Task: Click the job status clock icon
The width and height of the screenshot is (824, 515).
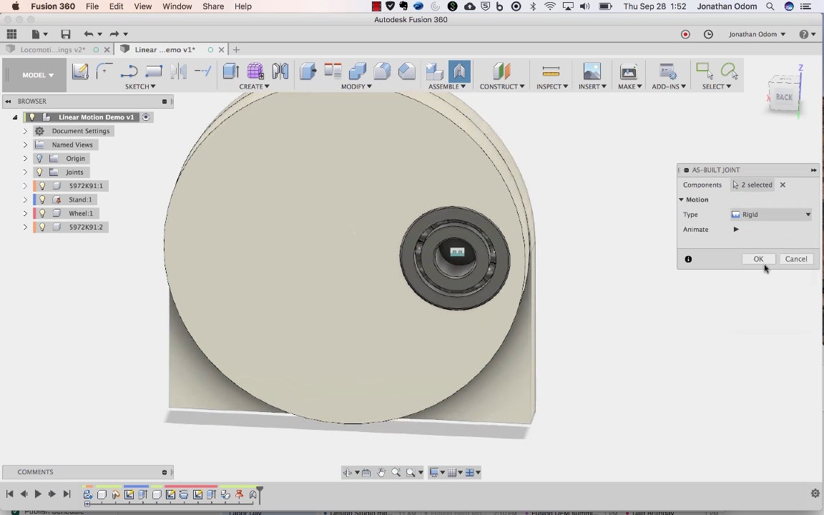Action: coord(708,34)
